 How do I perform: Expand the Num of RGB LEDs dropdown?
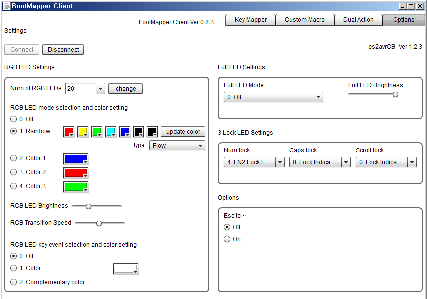tap(100, 89)
